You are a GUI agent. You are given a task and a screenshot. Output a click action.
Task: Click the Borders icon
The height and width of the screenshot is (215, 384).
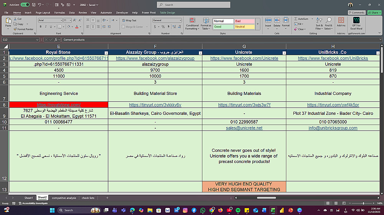point(60,27)
